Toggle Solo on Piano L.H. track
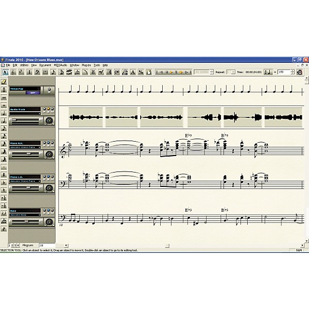Screen dimensions: 309x309 [x=48, y=177]
